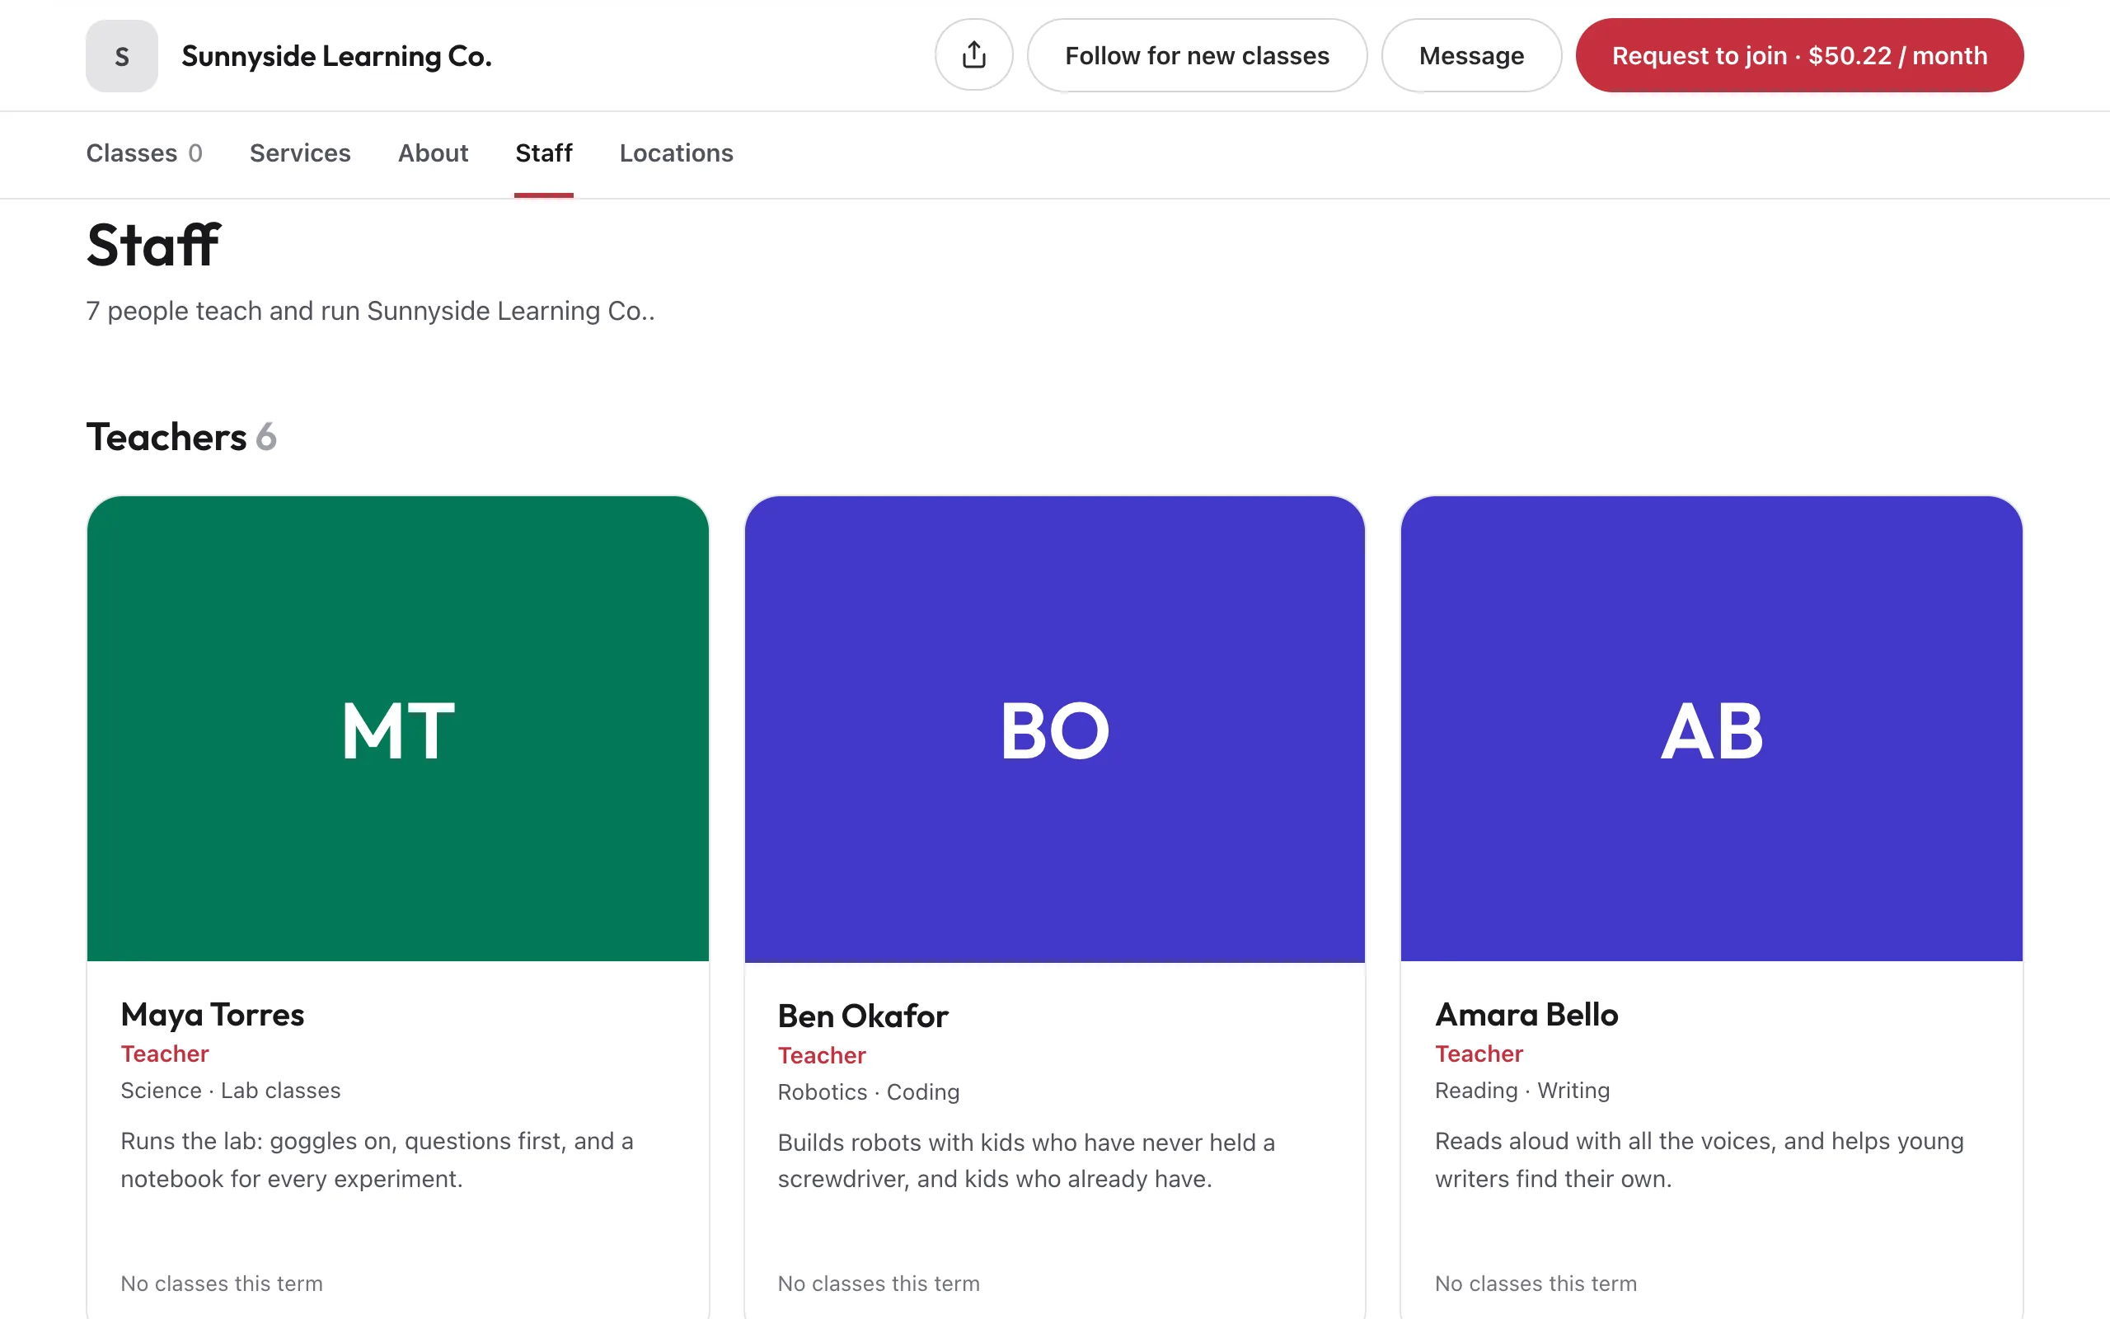
Task: Click 'Science · Lab classes' subjects text
Action: [x=231, y=1091]
